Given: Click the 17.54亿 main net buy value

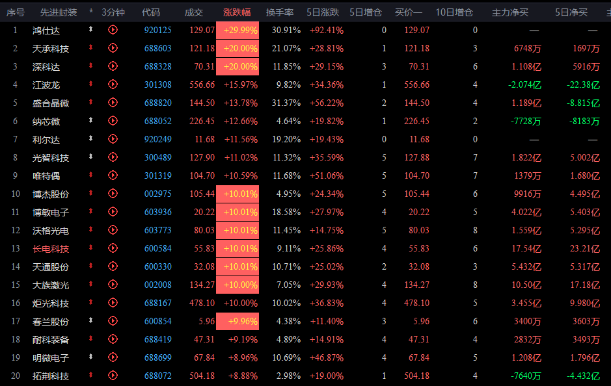Looking at the screenshot, I should (x=526, y=249).
